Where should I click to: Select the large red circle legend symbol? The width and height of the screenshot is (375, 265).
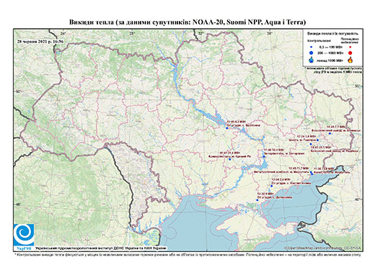pos(350,53)
